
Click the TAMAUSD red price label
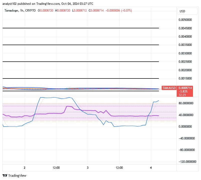click(169, 88)
